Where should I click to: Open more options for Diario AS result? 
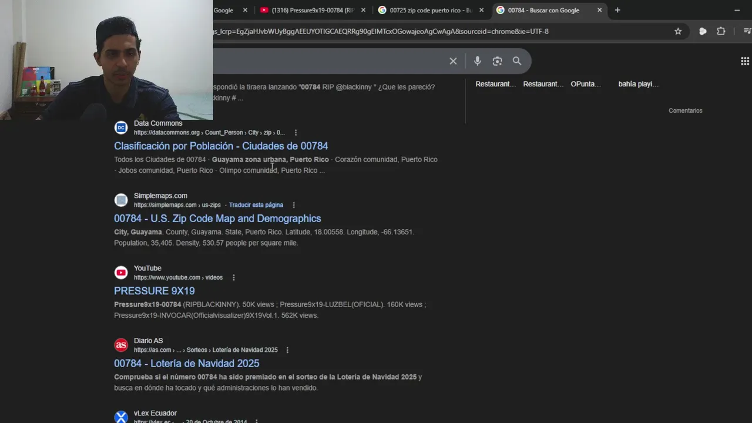pyautogui.click(x=287, y=350)
